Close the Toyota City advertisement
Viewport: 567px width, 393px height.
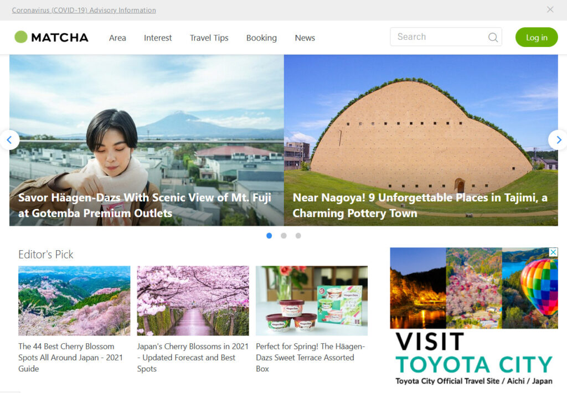(x=553, y=252)
